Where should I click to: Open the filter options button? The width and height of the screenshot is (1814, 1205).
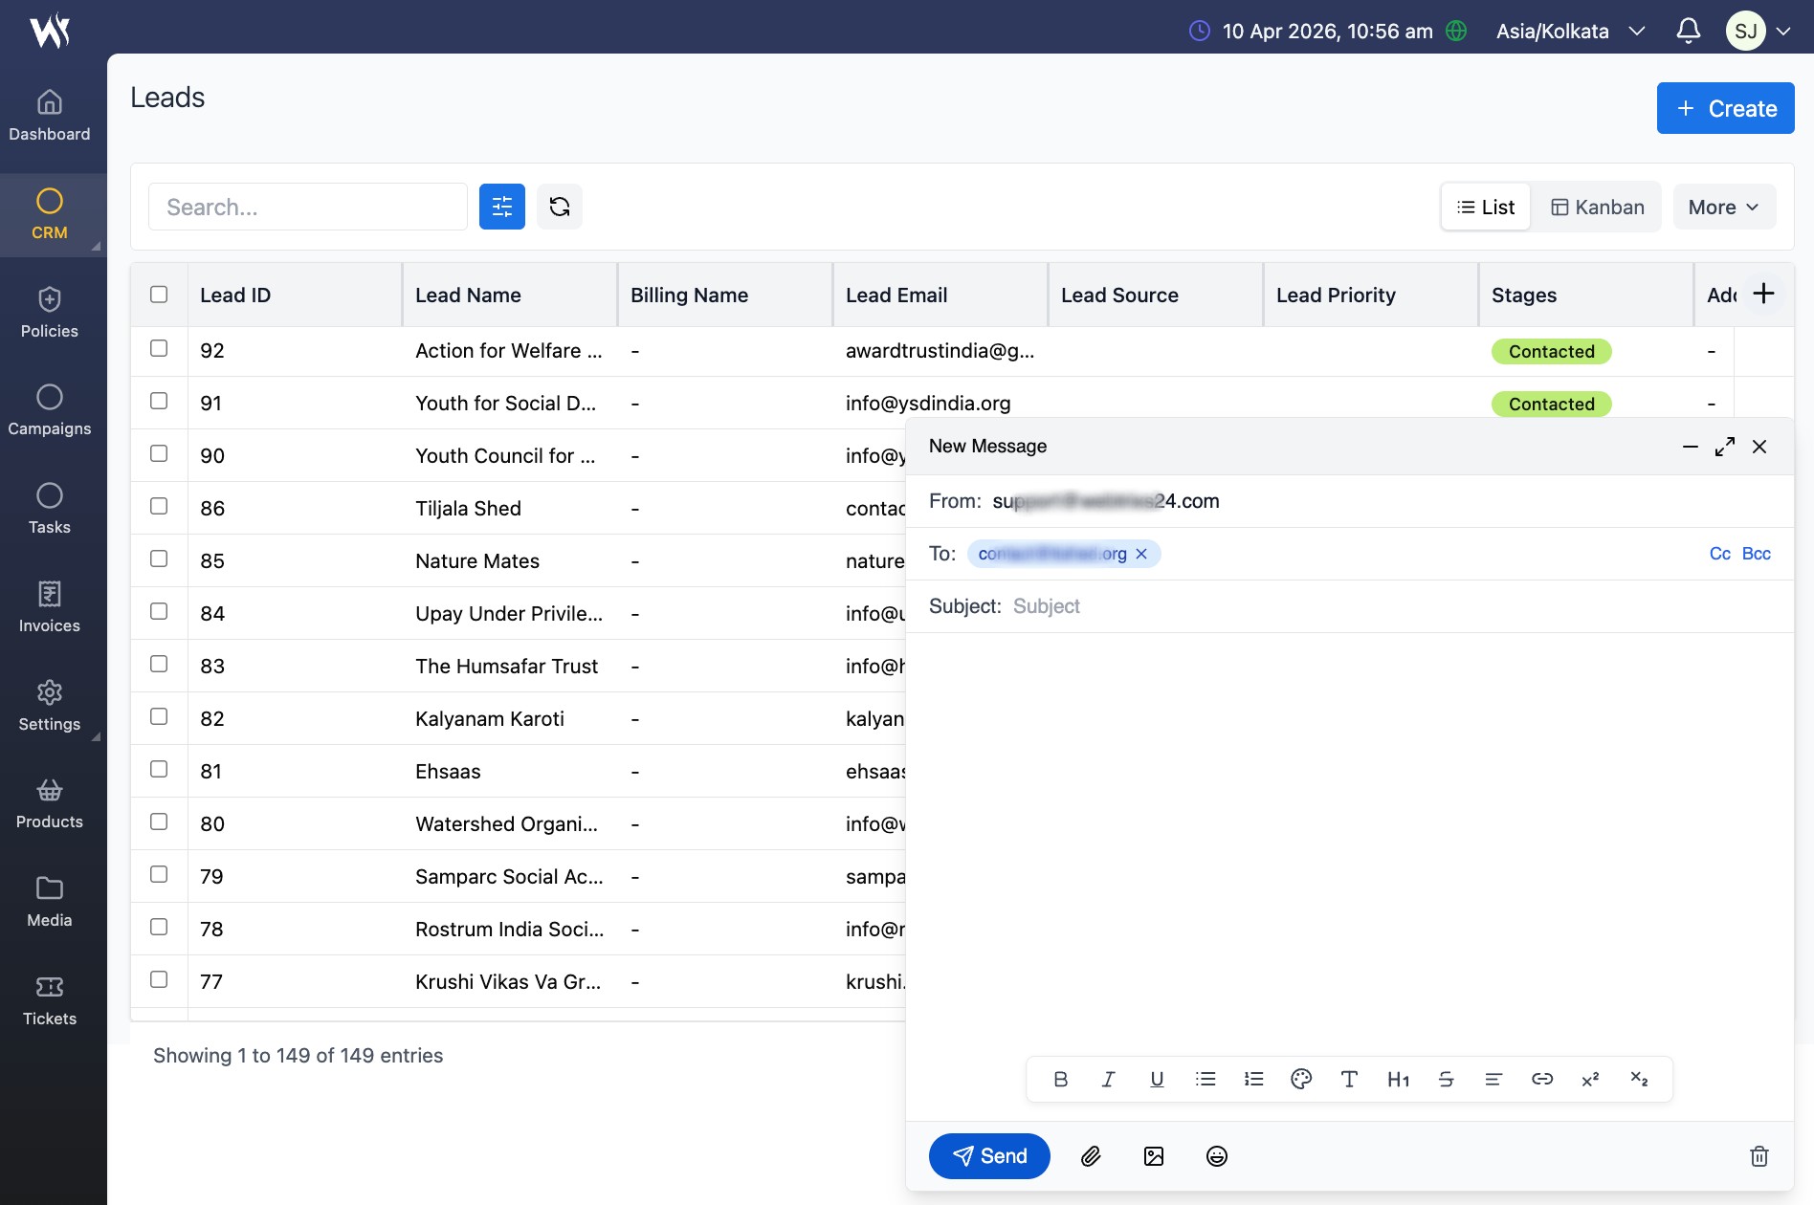pos(502,207)
